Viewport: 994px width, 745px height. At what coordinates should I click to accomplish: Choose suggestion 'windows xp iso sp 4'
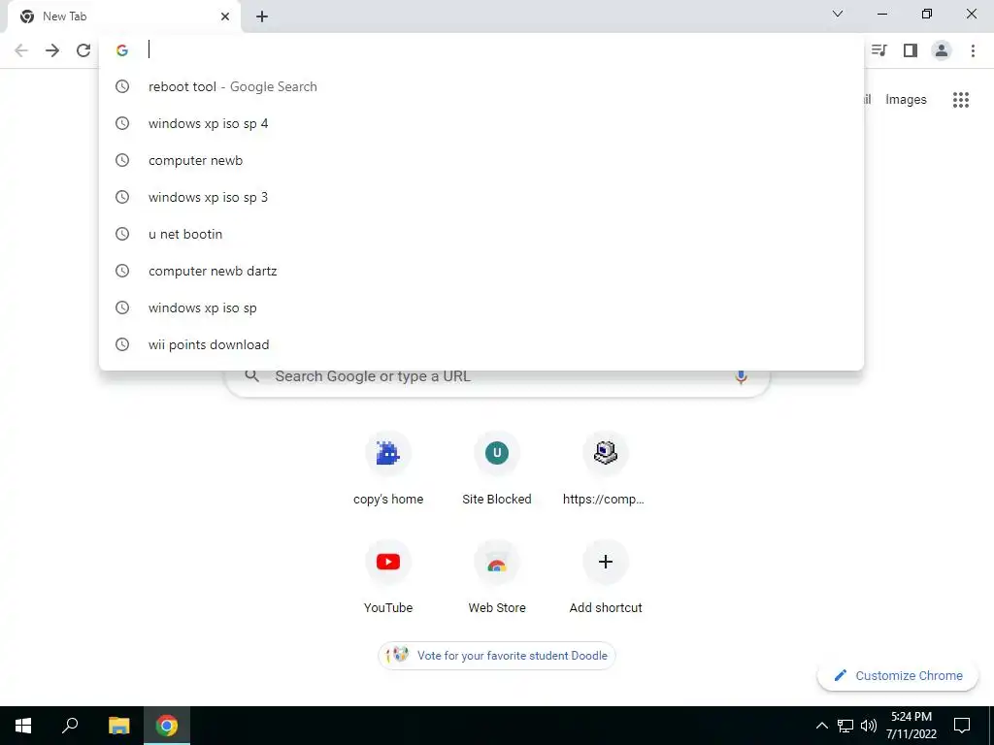point(481,123)
